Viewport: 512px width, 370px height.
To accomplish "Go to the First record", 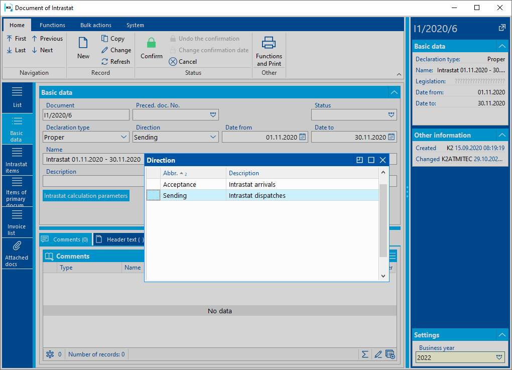I will click(x=16, y=39).
